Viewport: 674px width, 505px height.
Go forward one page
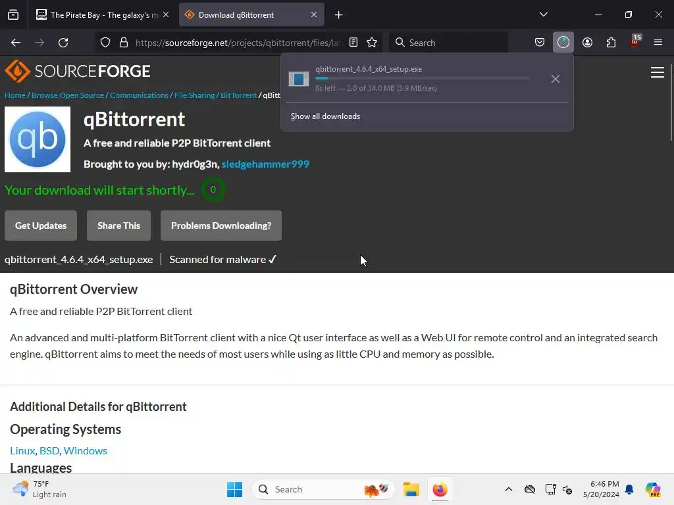39,43
